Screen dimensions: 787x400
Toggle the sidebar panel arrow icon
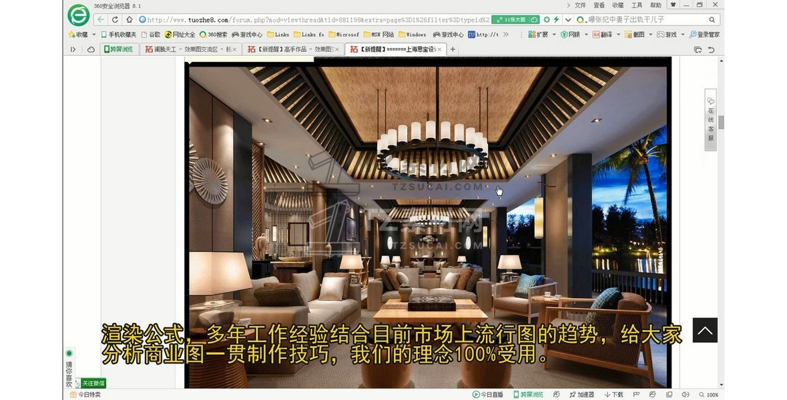point(73,49)
